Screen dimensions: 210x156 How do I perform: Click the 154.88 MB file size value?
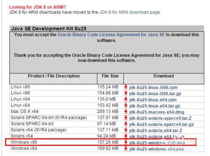tap(108, 93)
